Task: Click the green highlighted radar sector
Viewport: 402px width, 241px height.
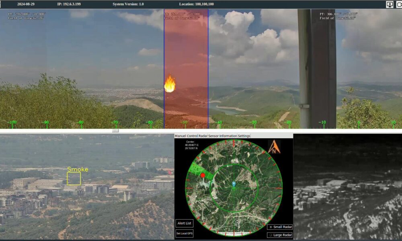Action: tap(195, 169)
